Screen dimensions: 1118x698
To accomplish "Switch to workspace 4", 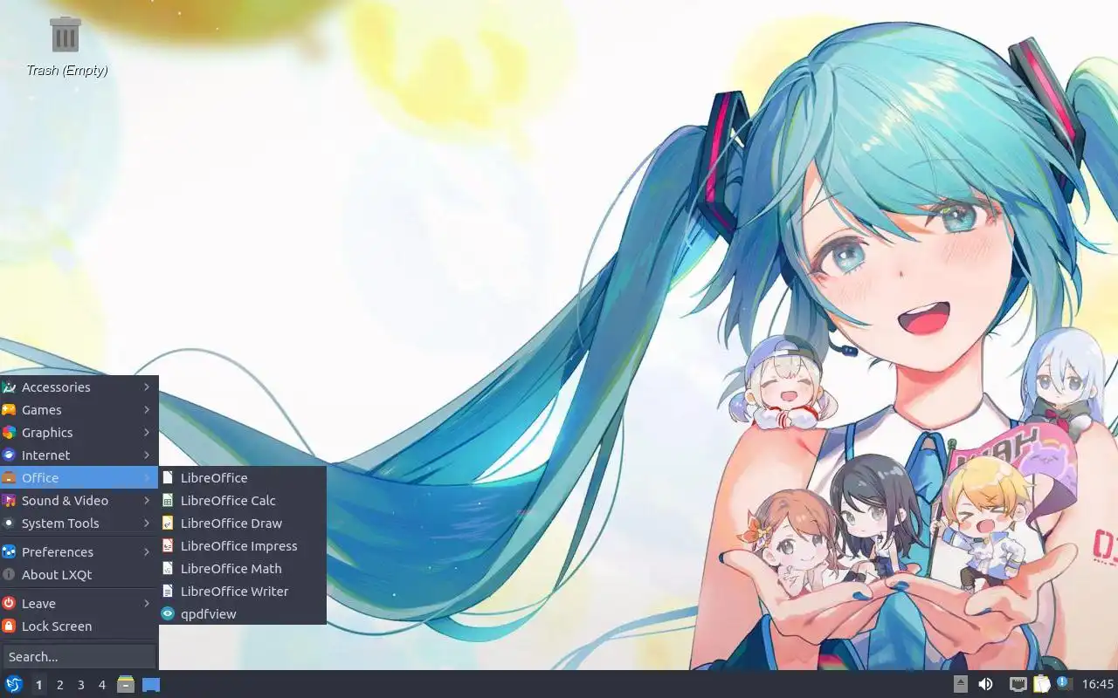I will coord(101,685).
